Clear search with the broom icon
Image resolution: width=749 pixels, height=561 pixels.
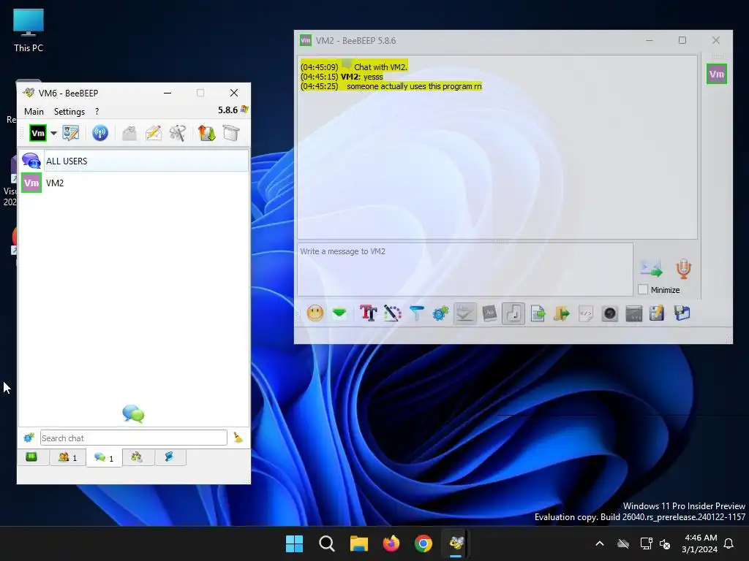coord(238,438)
